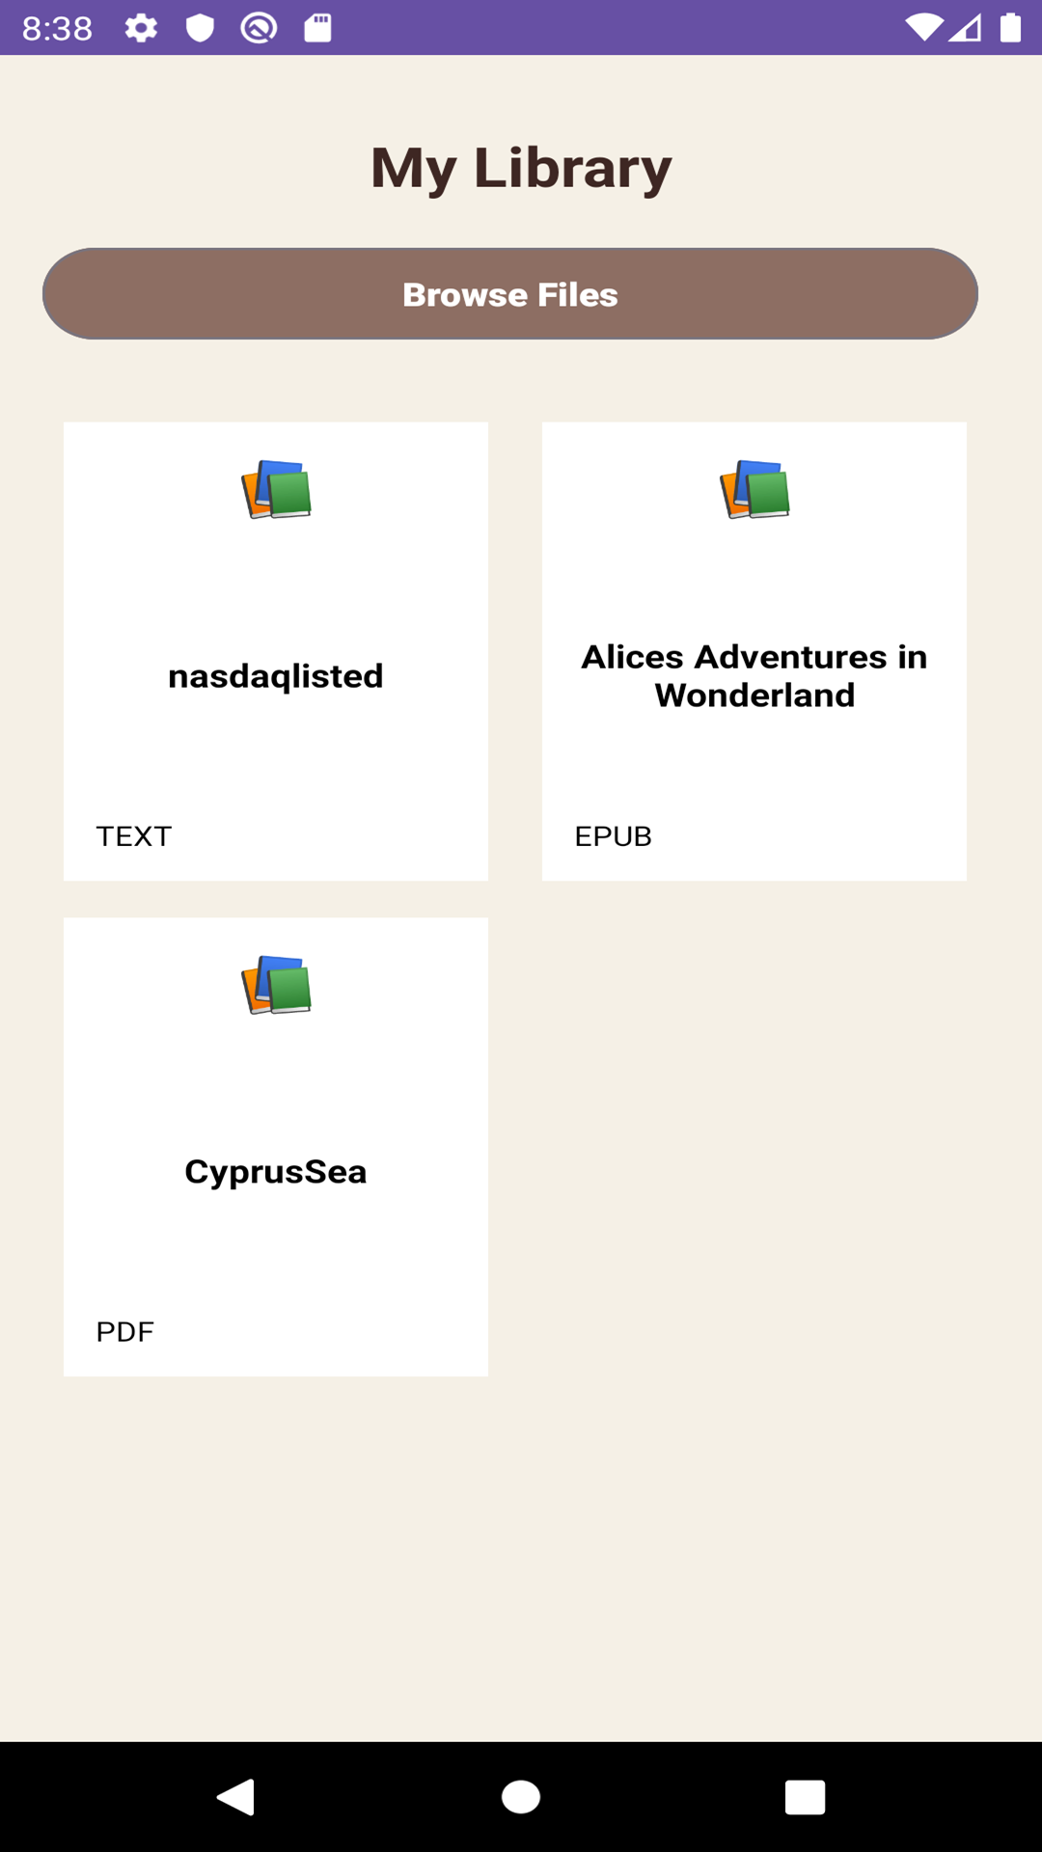
Task: Tap the battery status icon
Action: pos(1010,28)
